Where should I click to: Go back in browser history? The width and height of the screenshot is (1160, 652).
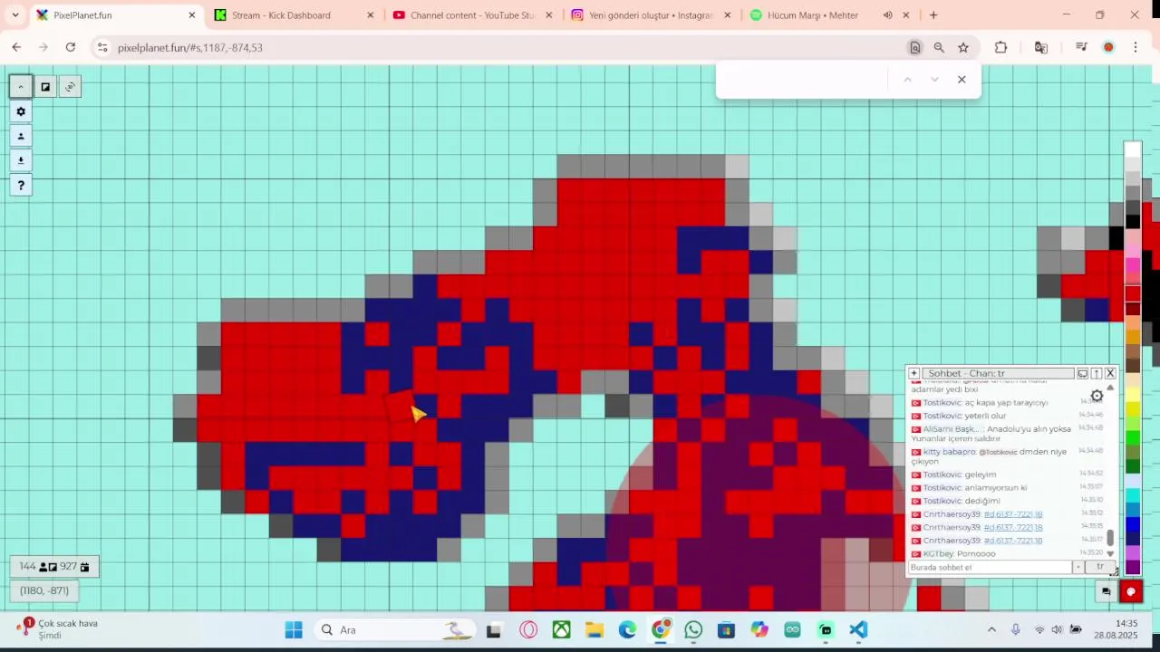(16, 47)
